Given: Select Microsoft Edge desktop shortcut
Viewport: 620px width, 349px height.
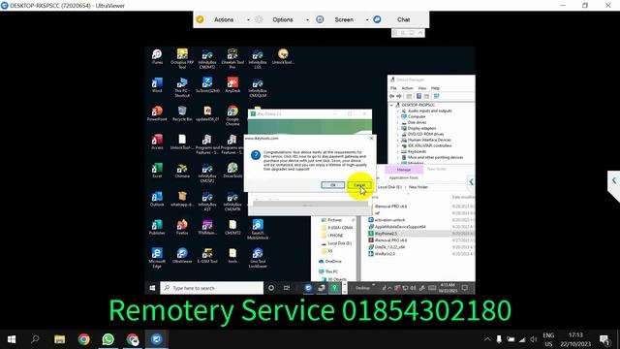Looking at the screenshot, I should click(x=157, y=258).
